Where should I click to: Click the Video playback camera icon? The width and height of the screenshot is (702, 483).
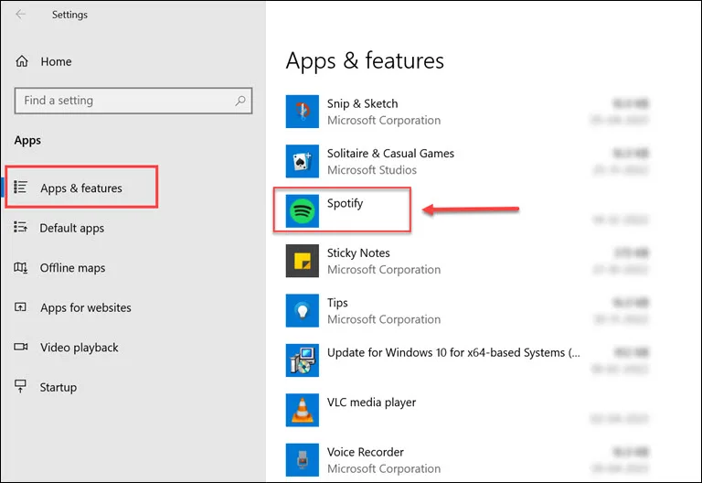[21, 347]
